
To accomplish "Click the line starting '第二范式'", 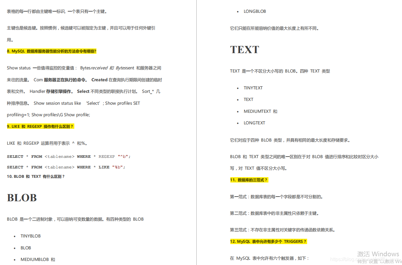I will pos(274,213).
